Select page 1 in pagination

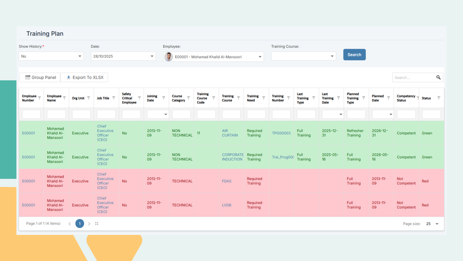click(x=80, y=224)
